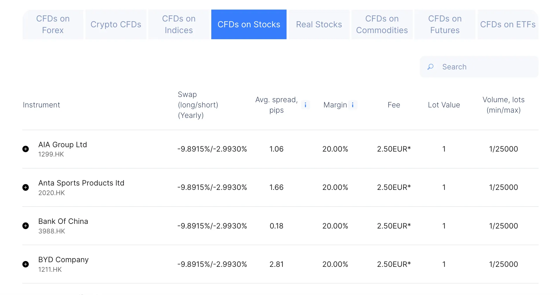Click BYD Company's 2.81 spread value

(276, 264)
